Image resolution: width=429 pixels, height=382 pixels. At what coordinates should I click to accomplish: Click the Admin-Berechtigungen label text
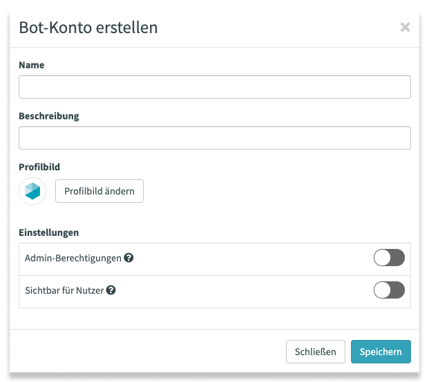coord(73,259)
